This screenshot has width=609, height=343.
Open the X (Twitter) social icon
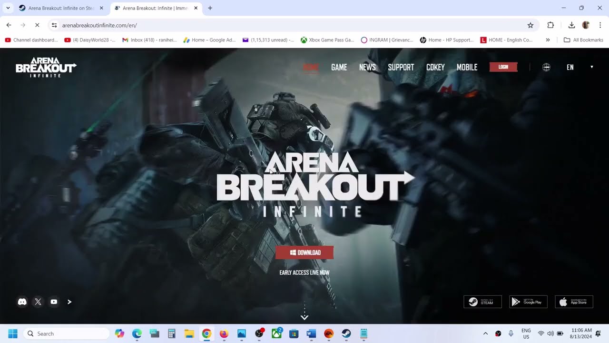pos(38,302)
